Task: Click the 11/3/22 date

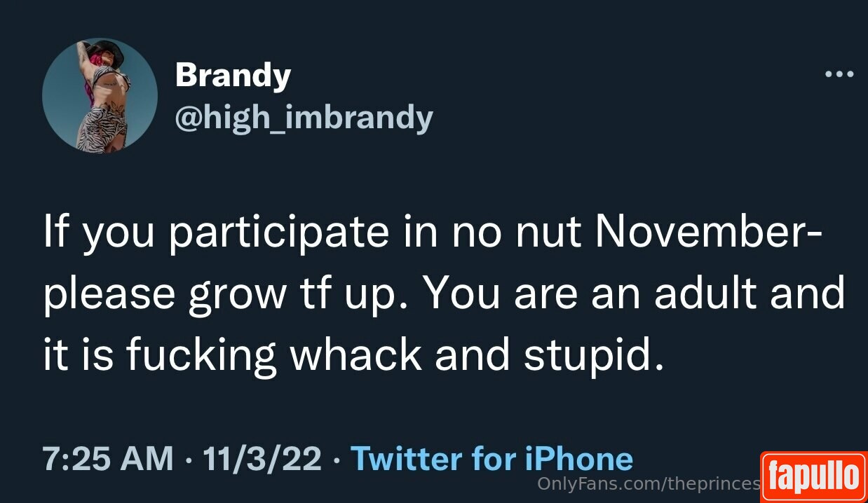Action: click(x=262, y=459)
